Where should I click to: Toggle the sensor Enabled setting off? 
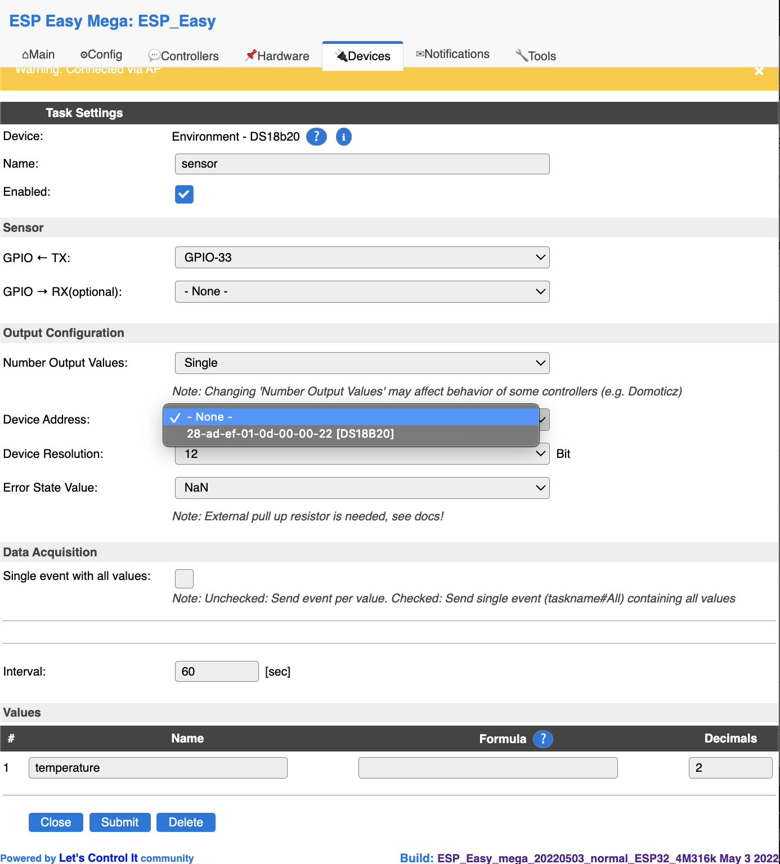coord(184,194)
